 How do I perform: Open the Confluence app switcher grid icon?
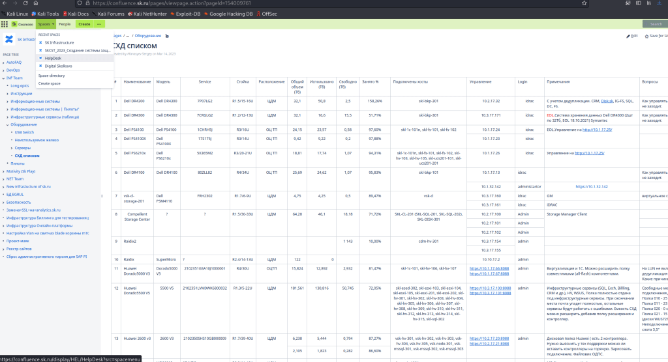point(5,24)
